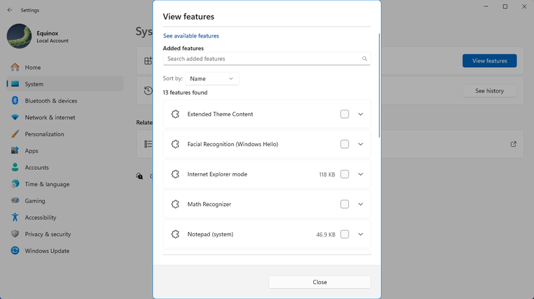The image size is (534, 299).
Task: Click the Search added features field
Action: pyautogui.click(x=267, y=59)
